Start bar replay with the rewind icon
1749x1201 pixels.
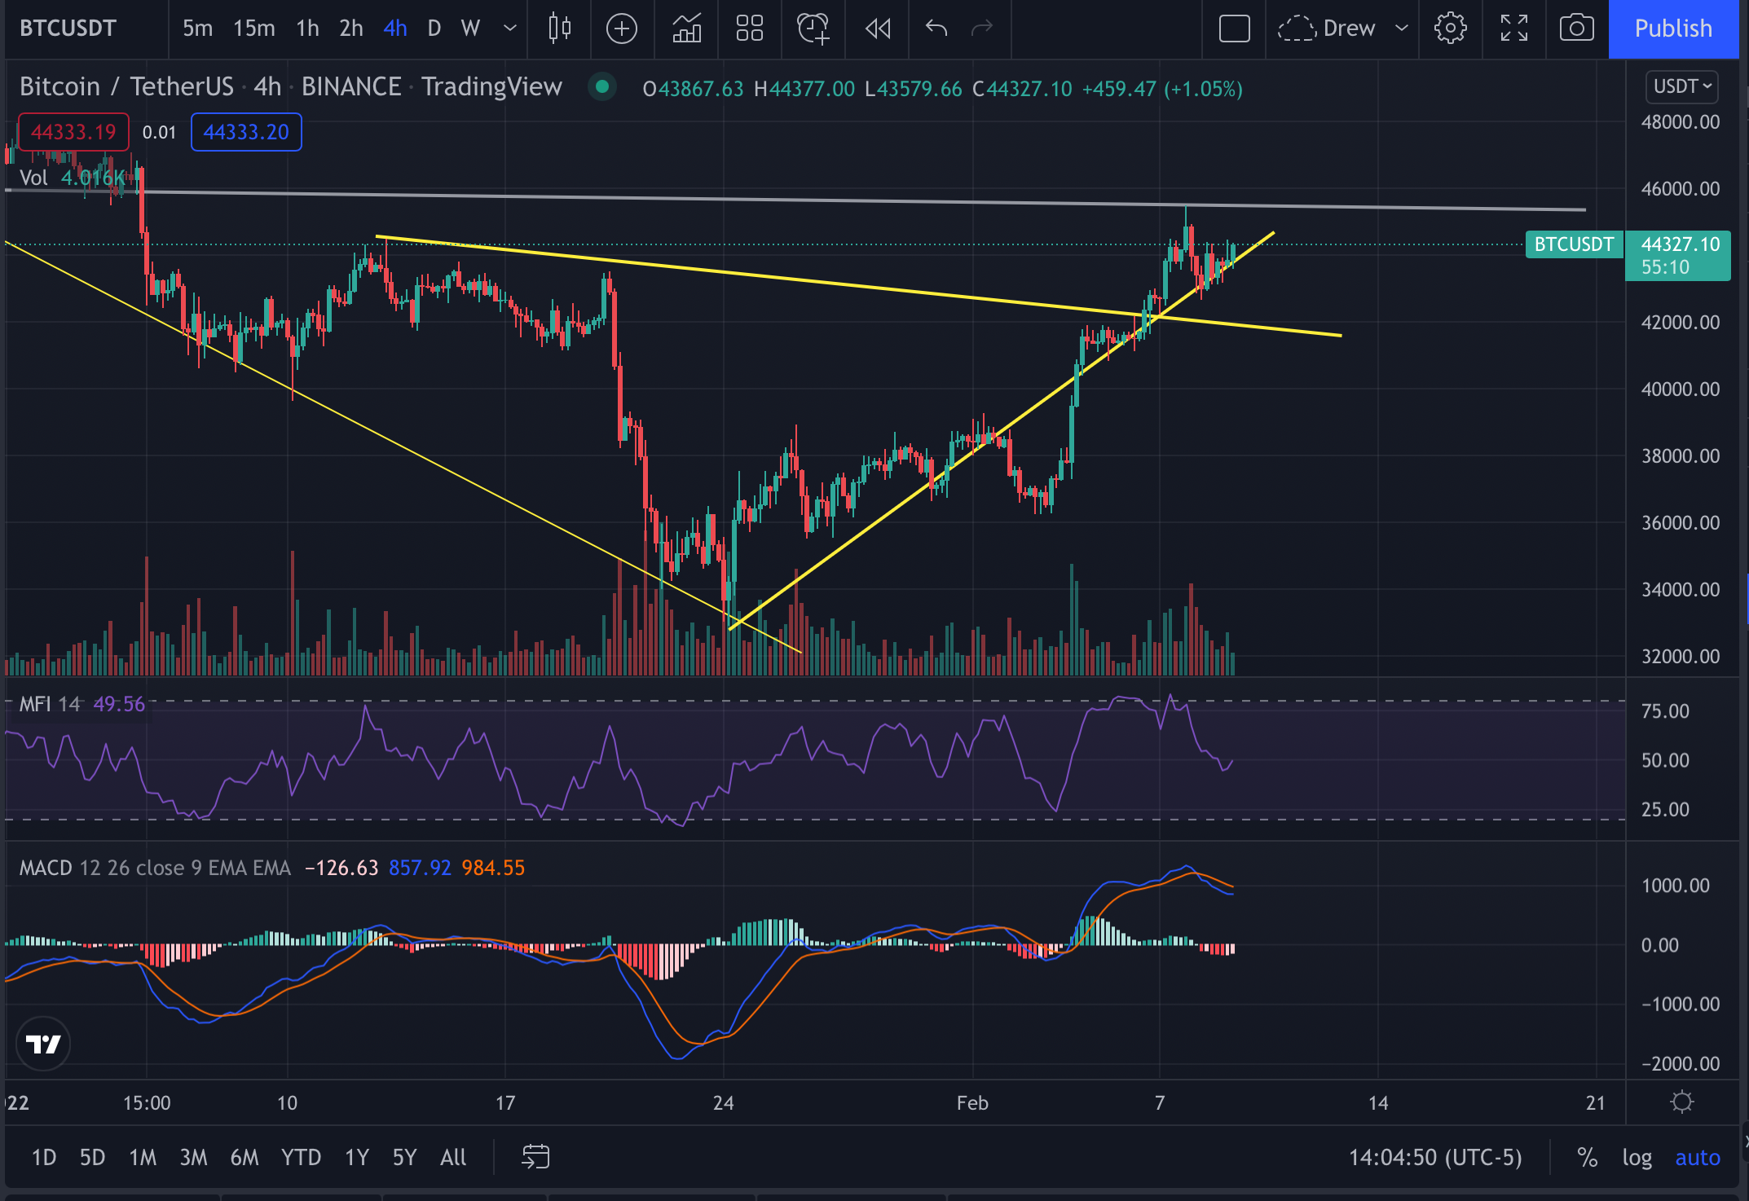pyautogui.click(x=878, y=29)
